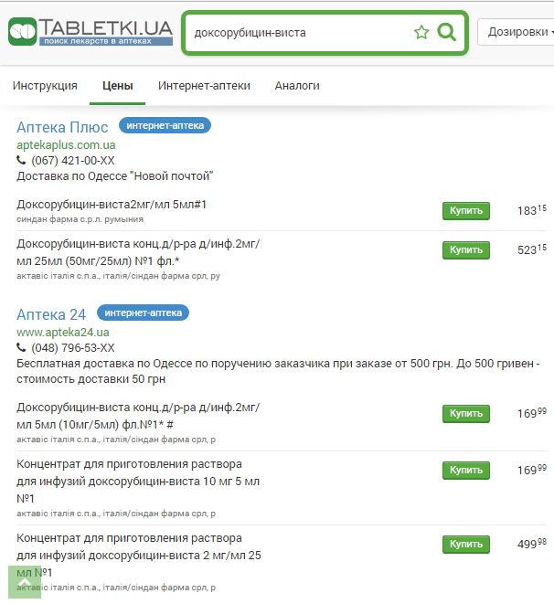Click phone icon next to (048) 796-53-XX
Image resolution: width=554 pixels, height=604 pixels.
(x=22, y=348)
